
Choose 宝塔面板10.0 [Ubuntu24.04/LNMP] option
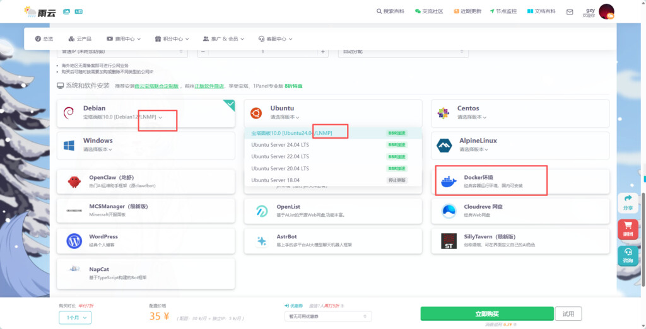[333, 133]
